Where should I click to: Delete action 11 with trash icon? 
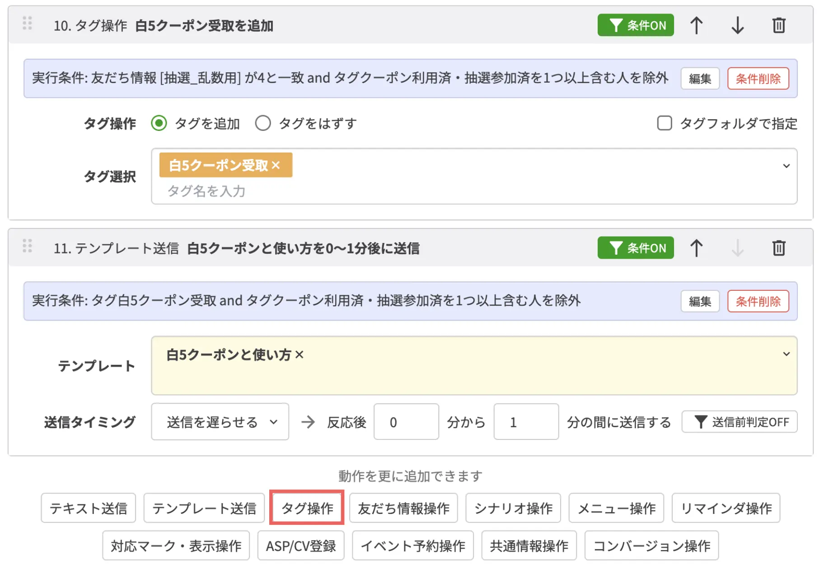click(779, 248)
